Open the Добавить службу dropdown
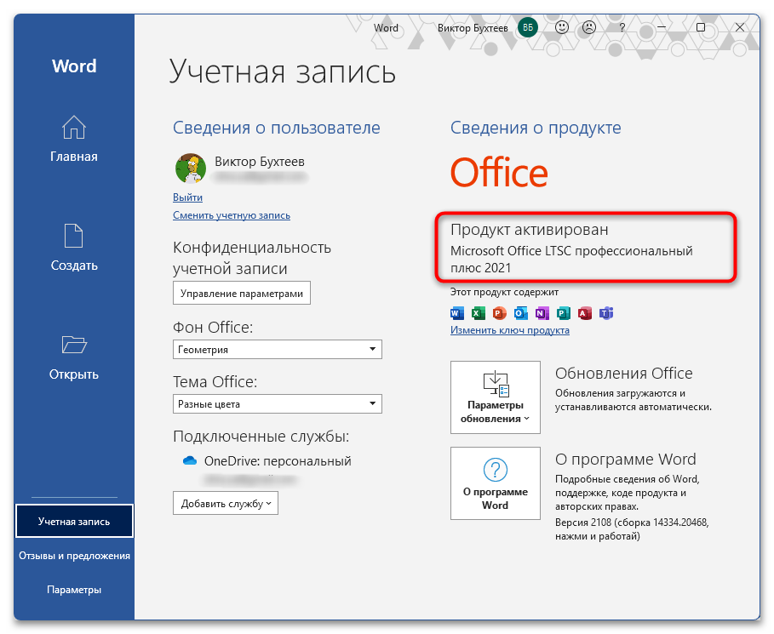Viewport: 774px width, 634px height. [225, 503]
